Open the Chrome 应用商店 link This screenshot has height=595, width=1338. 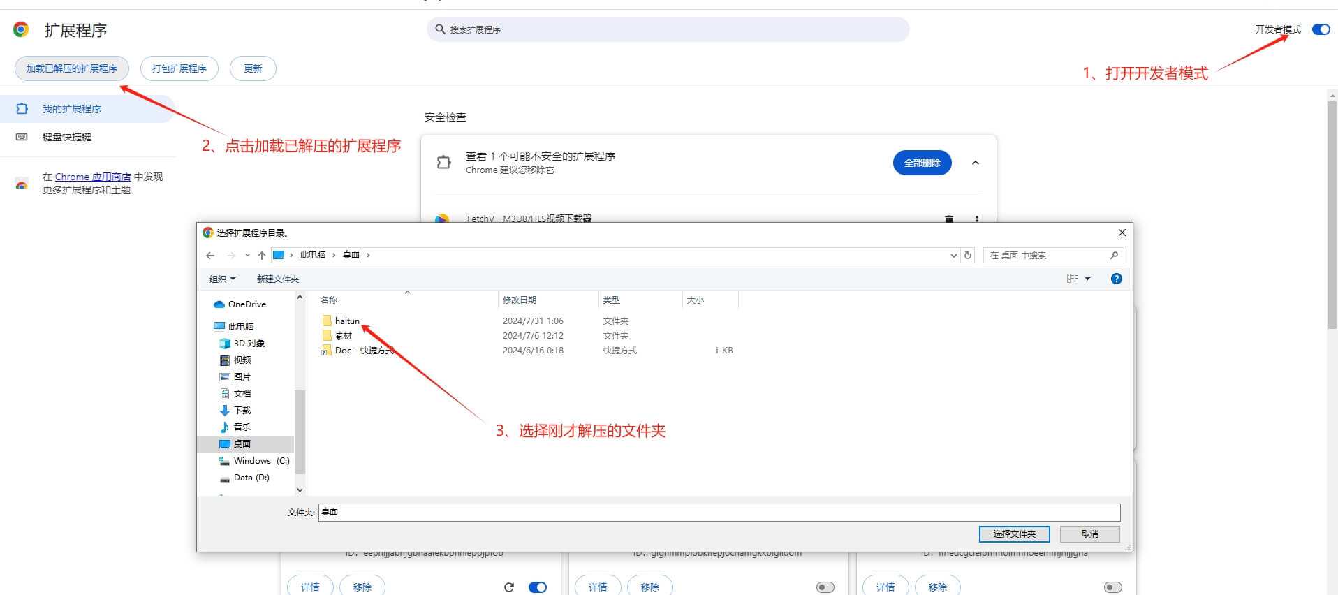tap(93, 177)
